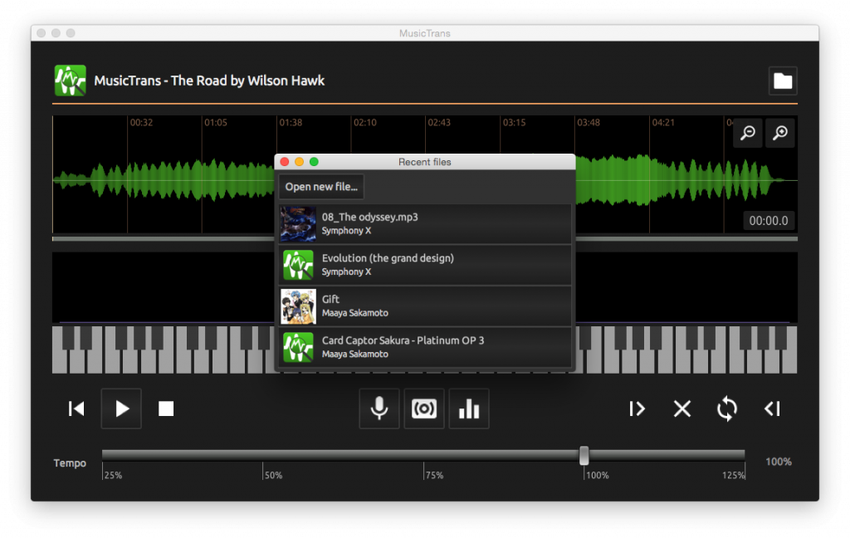Enable loop repeat with circular arrows icon
850x538 pixels.
click(727, 408)
